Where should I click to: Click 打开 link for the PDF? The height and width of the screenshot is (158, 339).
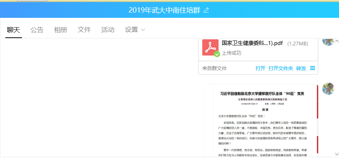[x=260, y=68]
